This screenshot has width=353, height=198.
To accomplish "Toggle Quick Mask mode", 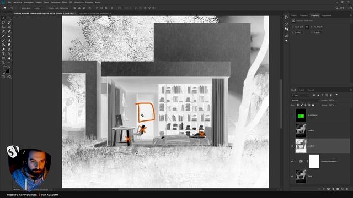I will (3, 77).
